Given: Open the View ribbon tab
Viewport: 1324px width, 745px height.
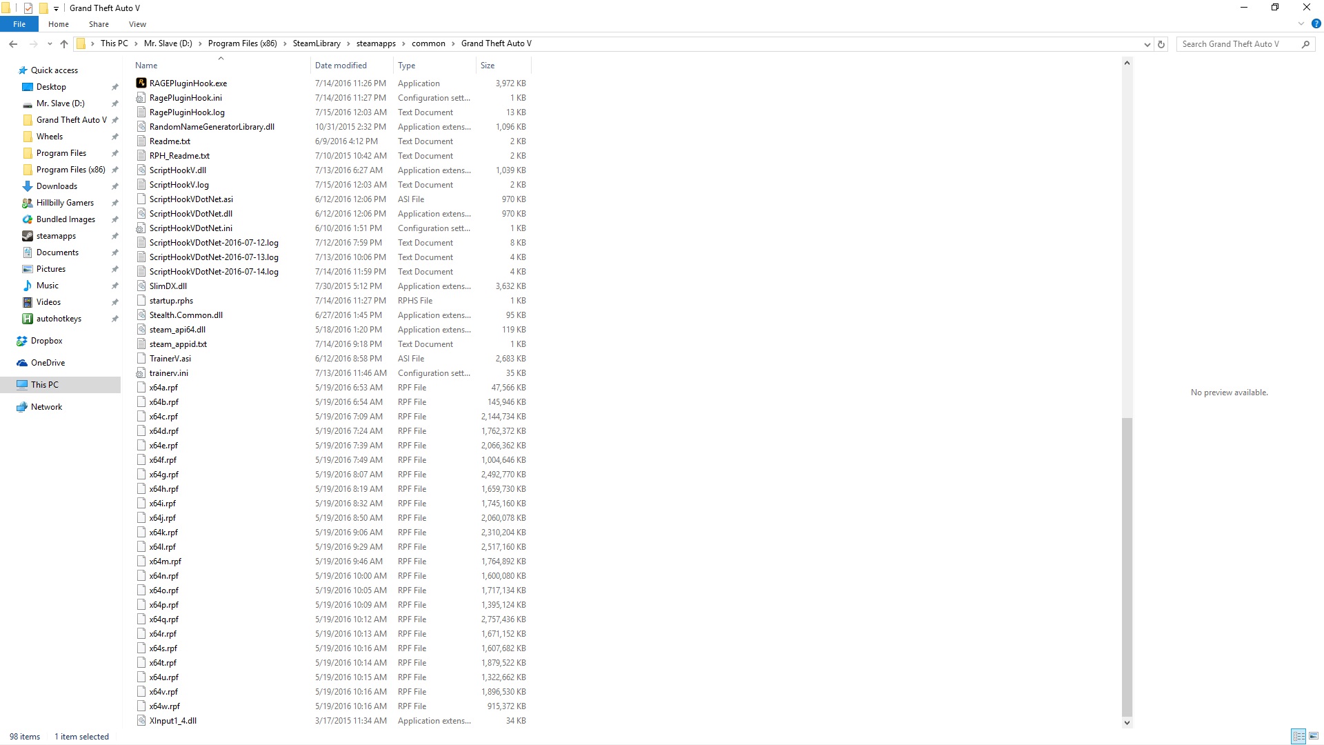Looking at the screenshot, I should point(137,24).
